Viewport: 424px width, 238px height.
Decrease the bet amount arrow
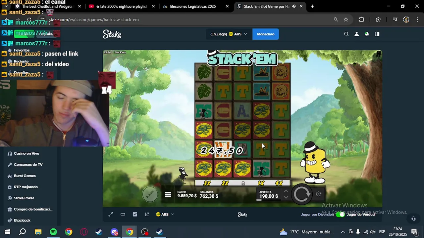[x=286, y=197]
